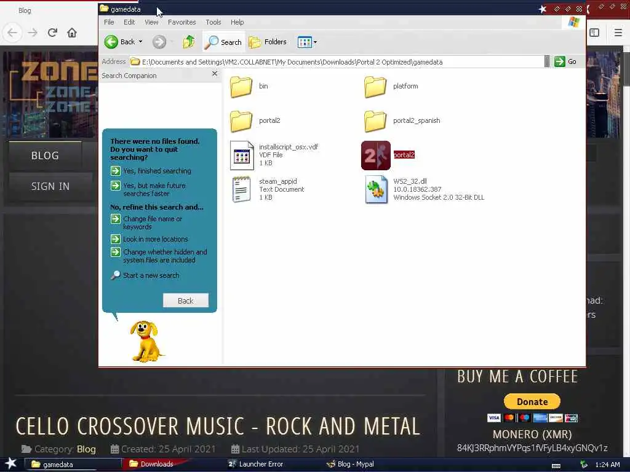Screen dimensions: 630x472
Task: Toggle the Folders pane button
Action: point(268,42)
